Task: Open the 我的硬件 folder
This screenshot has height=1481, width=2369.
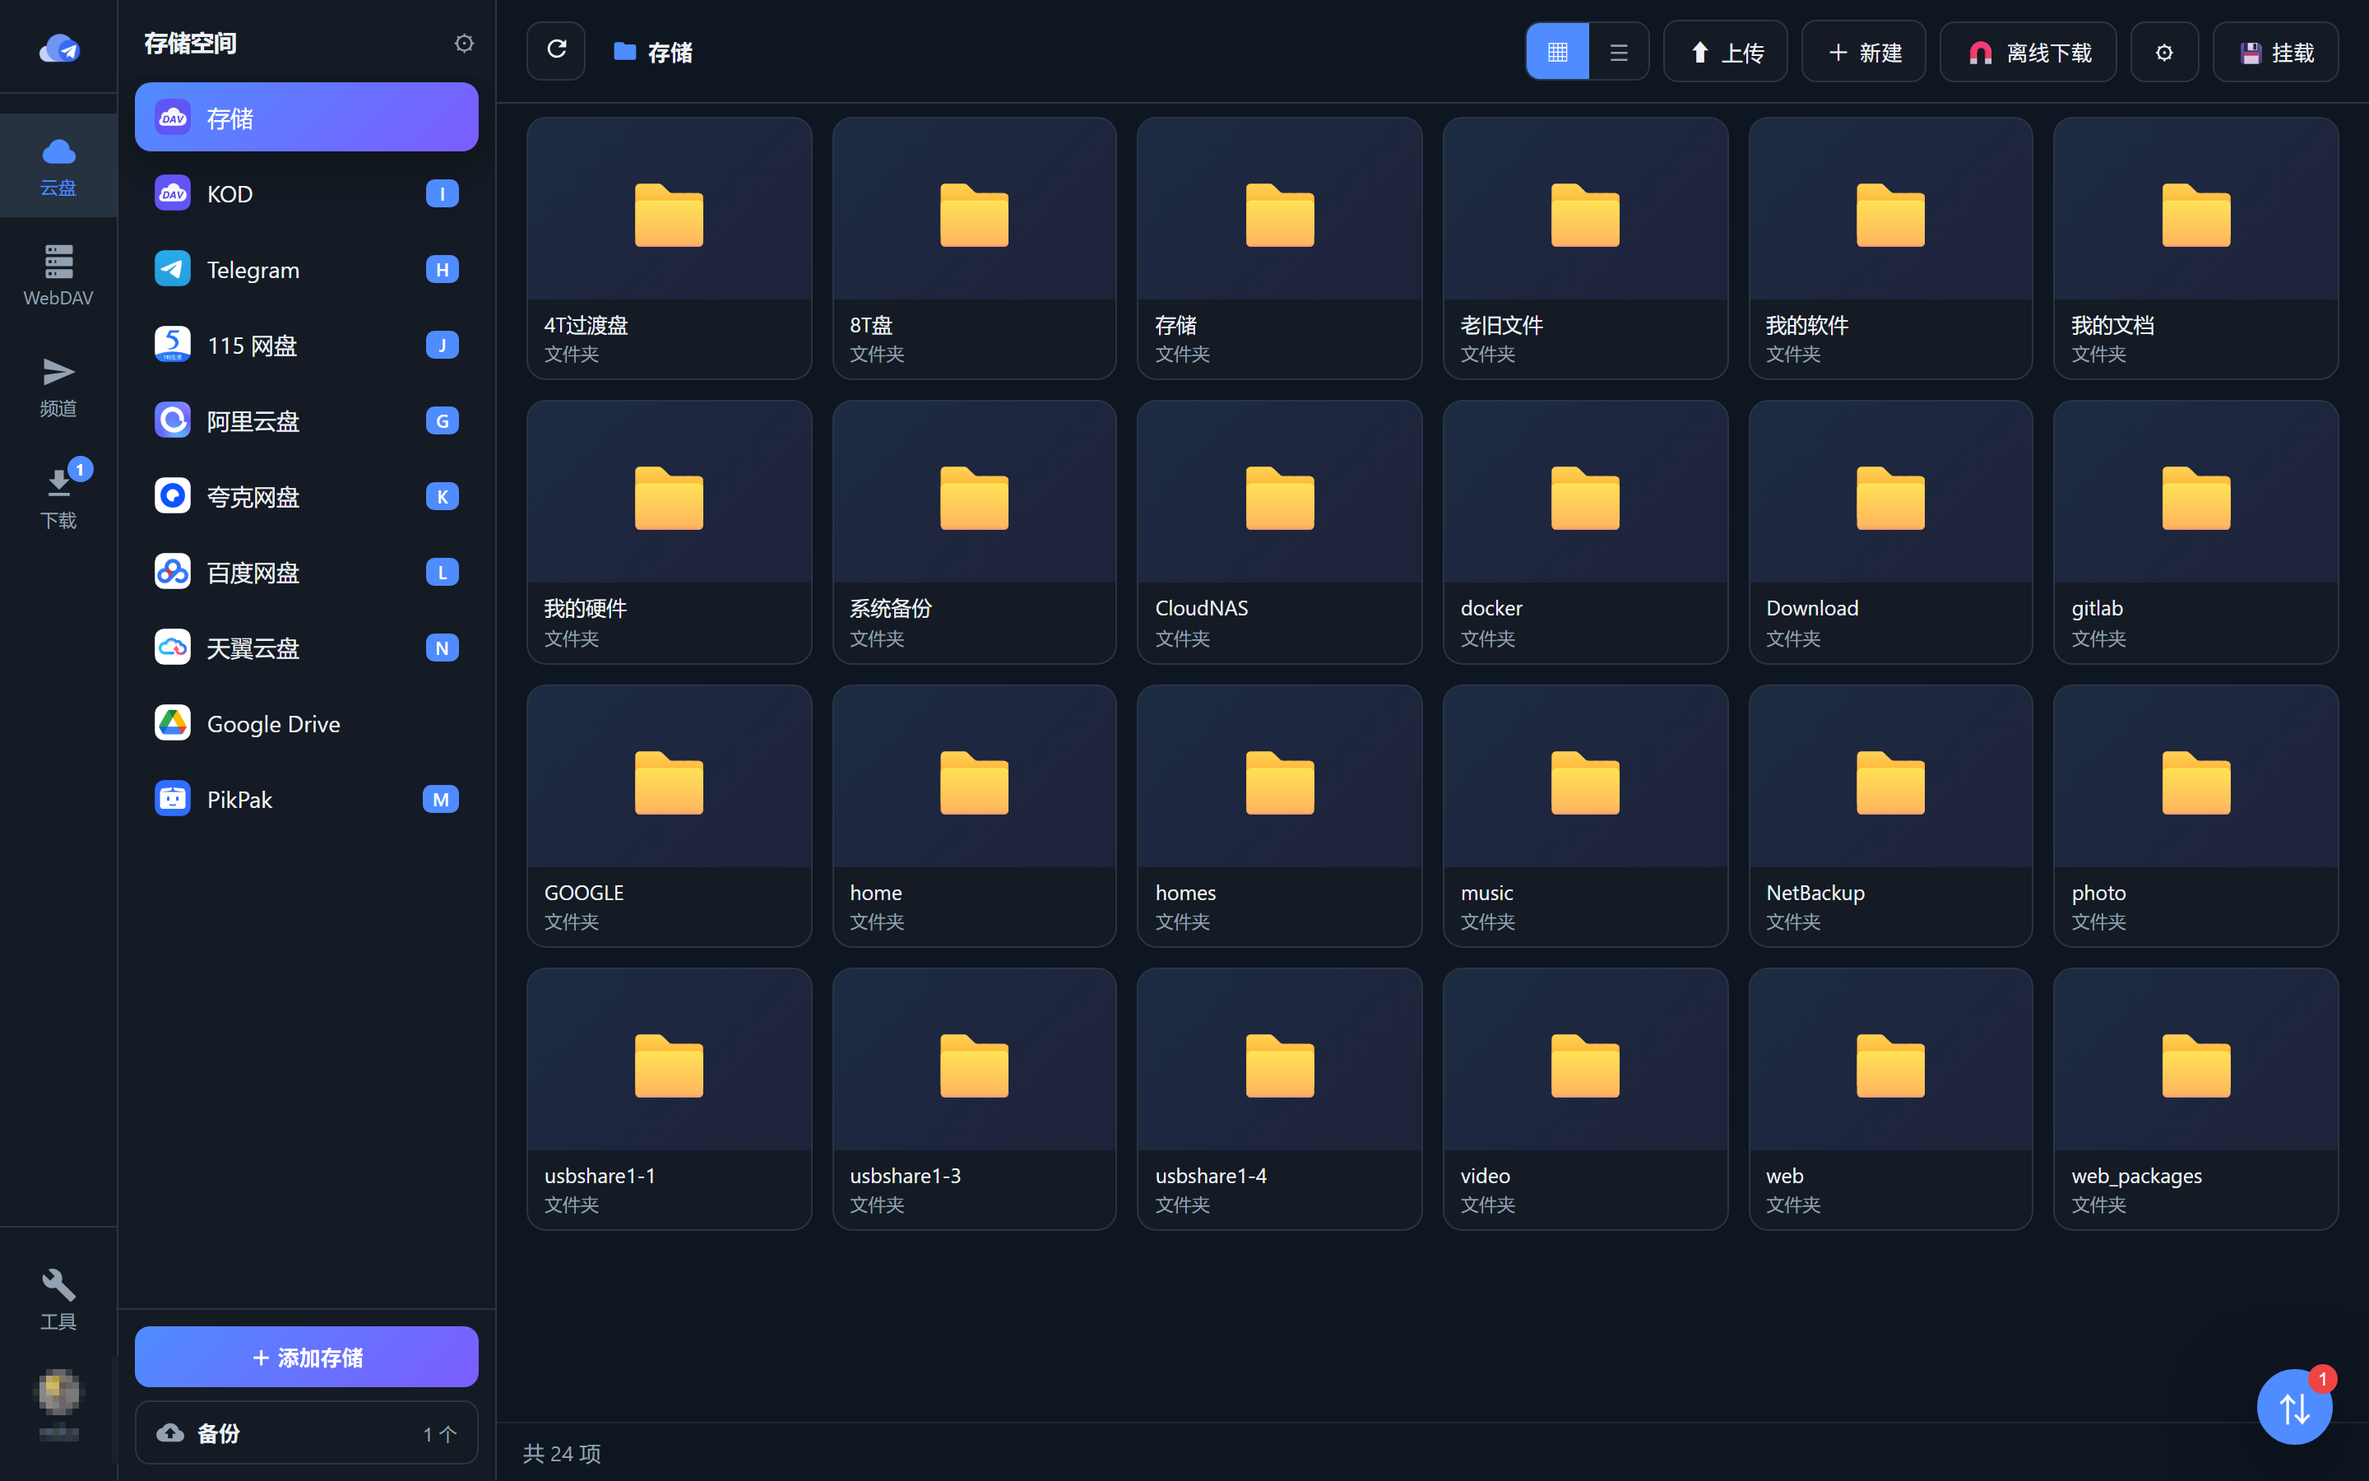Action: pyautogui.click(x=670, y=532)
